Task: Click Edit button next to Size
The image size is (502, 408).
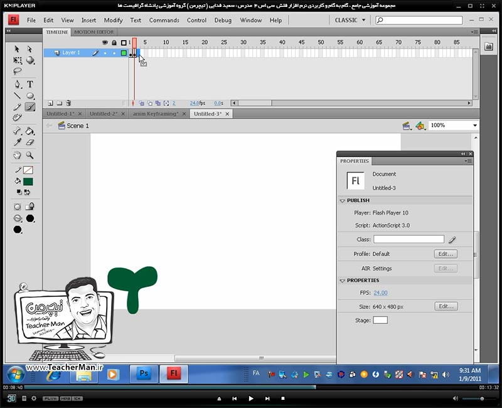Action: tap(446, 306)
